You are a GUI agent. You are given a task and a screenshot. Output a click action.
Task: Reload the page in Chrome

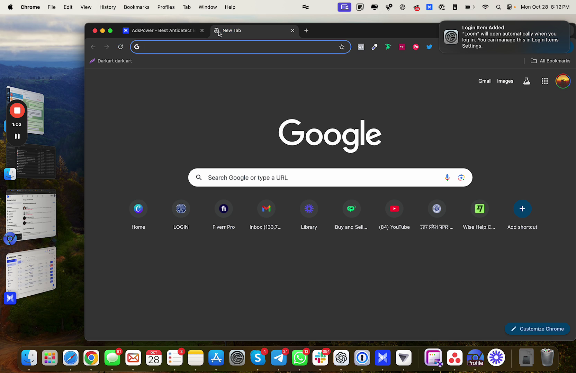pos(120,47)
